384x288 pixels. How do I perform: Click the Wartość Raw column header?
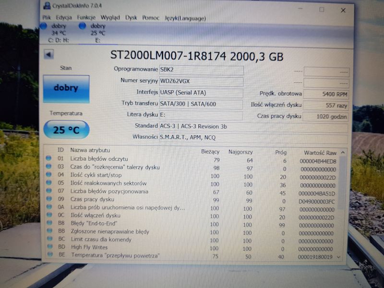[x=320, y=153]
